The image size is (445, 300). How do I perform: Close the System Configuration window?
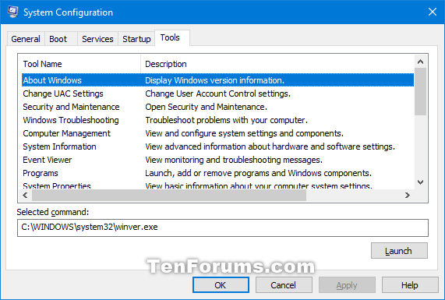coord(433,12)
